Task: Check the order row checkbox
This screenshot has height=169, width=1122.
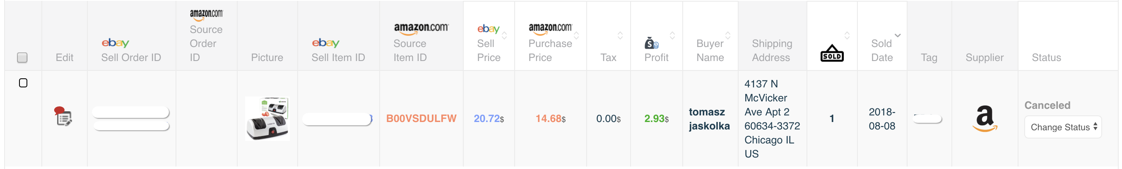Action: tap(23, 83)
